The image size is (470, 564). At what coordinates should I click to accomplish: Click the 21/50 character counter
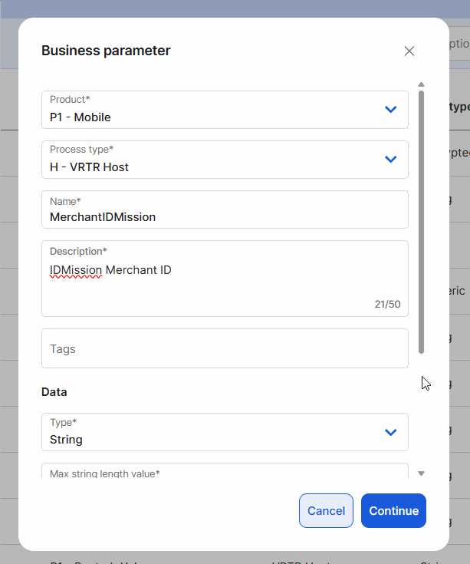click(387, 304)
